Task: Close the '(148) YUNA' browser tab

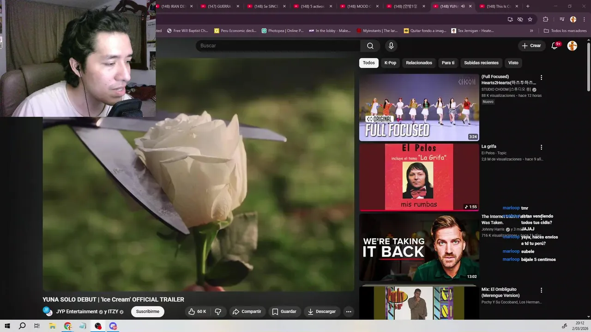Action: point(470,6)
